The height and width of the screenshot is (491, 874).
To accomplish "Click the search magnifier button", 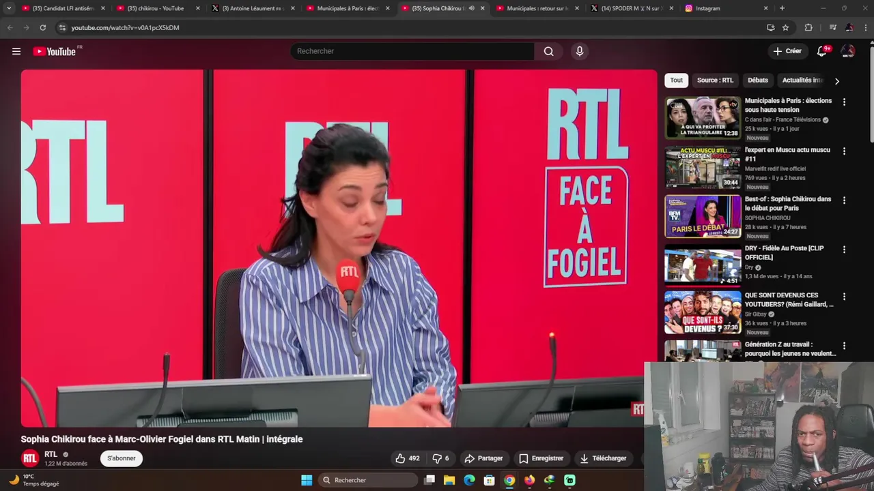I will click(x=548, y=51).
